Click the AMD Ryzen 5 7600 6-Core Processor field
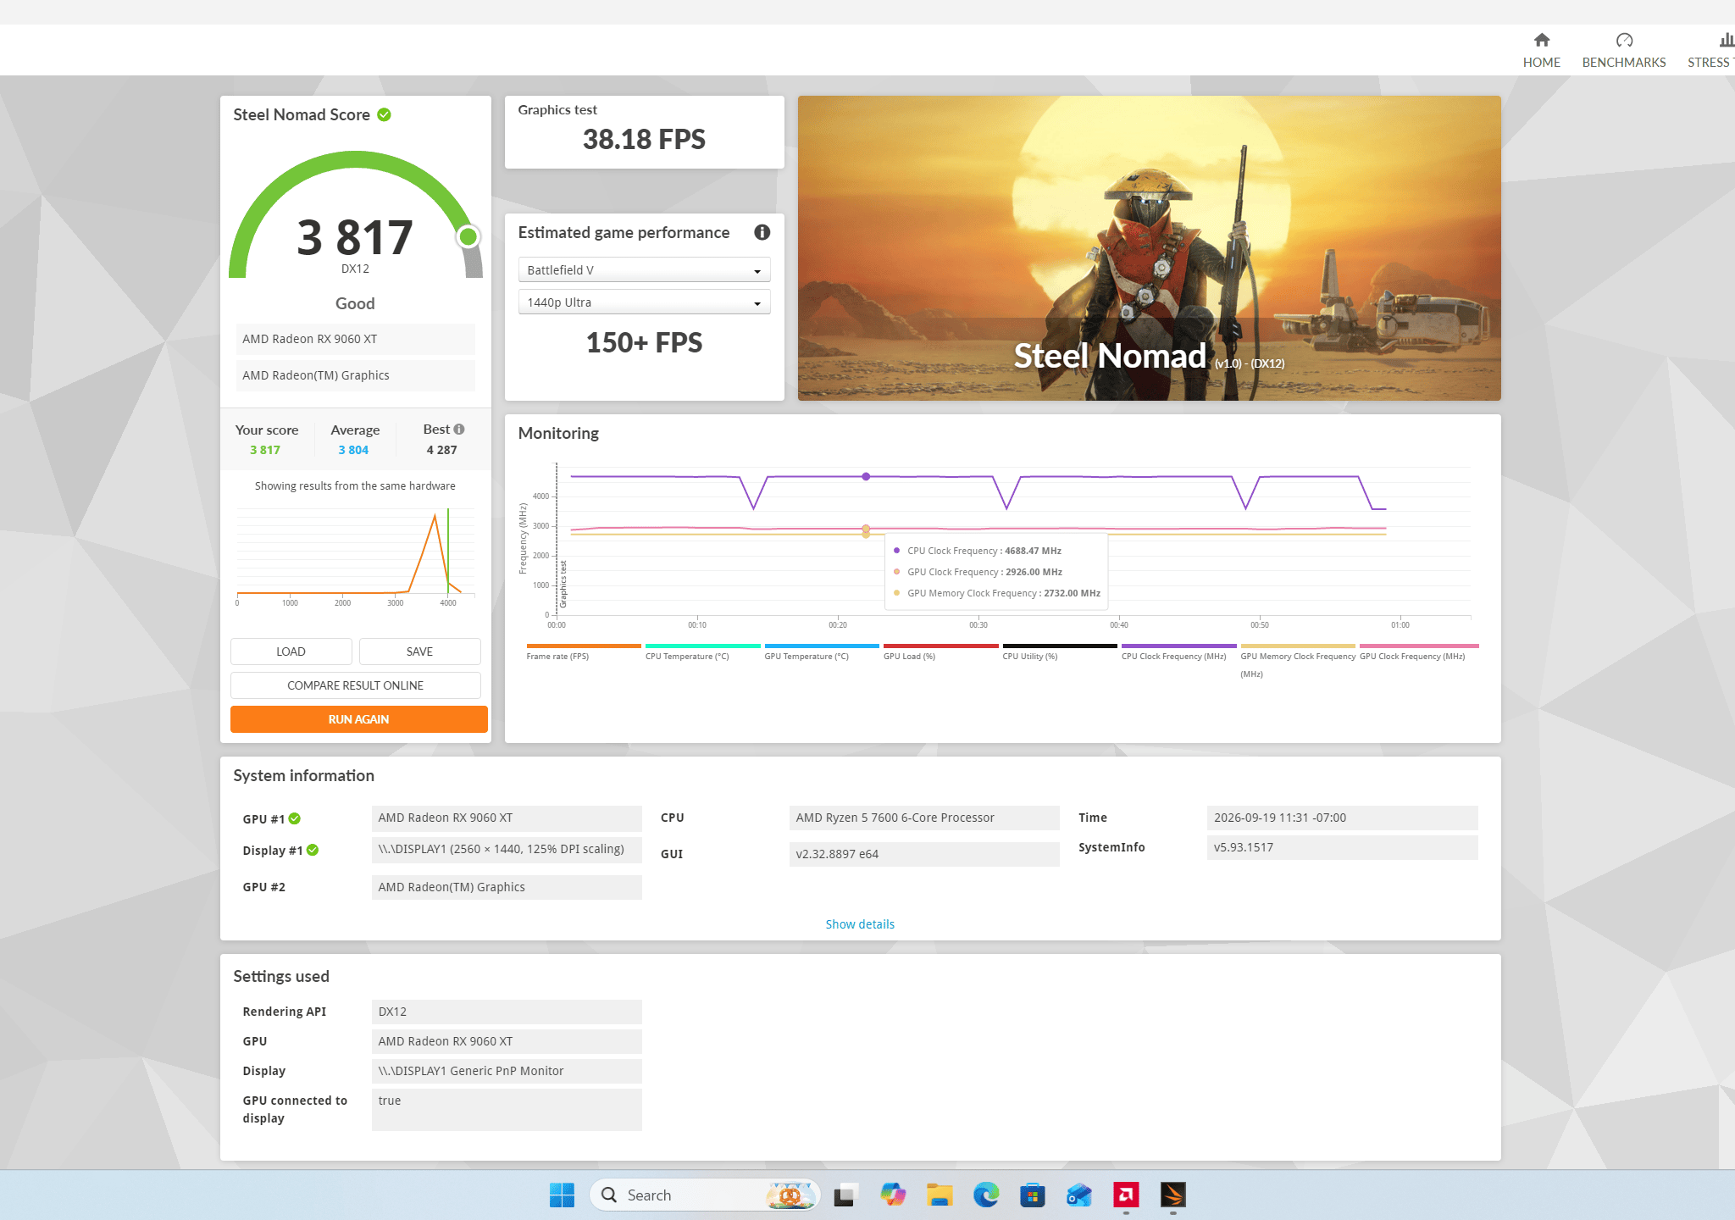 tap(924, 818)
